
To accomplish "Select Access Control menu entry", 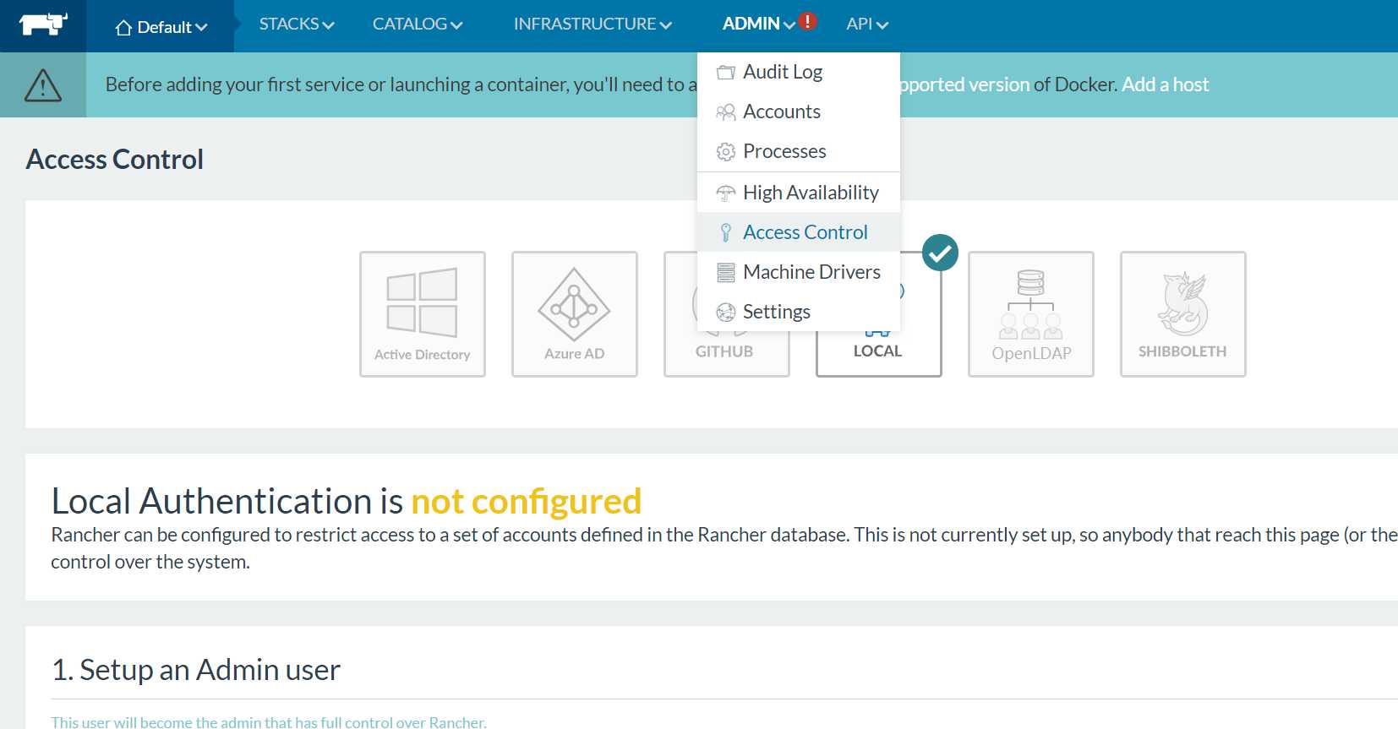I will [x=799, y=233].
